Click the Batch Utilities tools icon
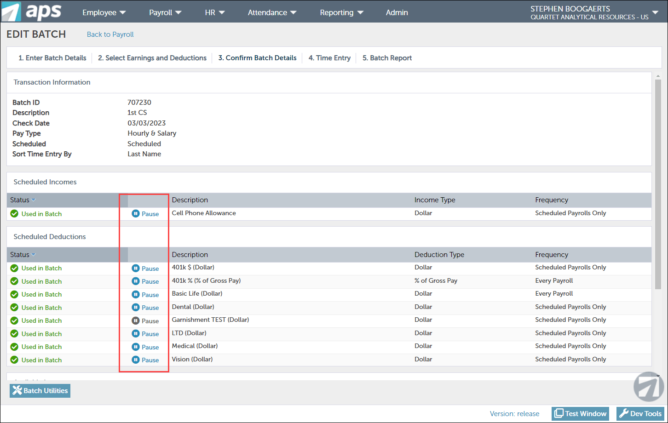 pyautogui.click(x=17, y=391)
